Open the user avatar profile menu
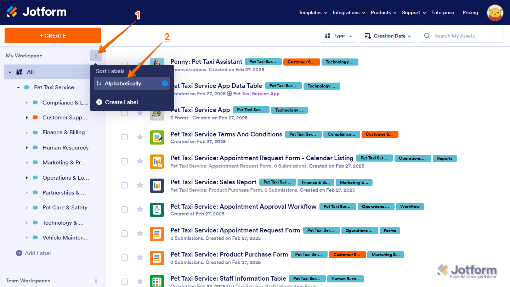Screen dimensions: 510x287 point(495,13)
